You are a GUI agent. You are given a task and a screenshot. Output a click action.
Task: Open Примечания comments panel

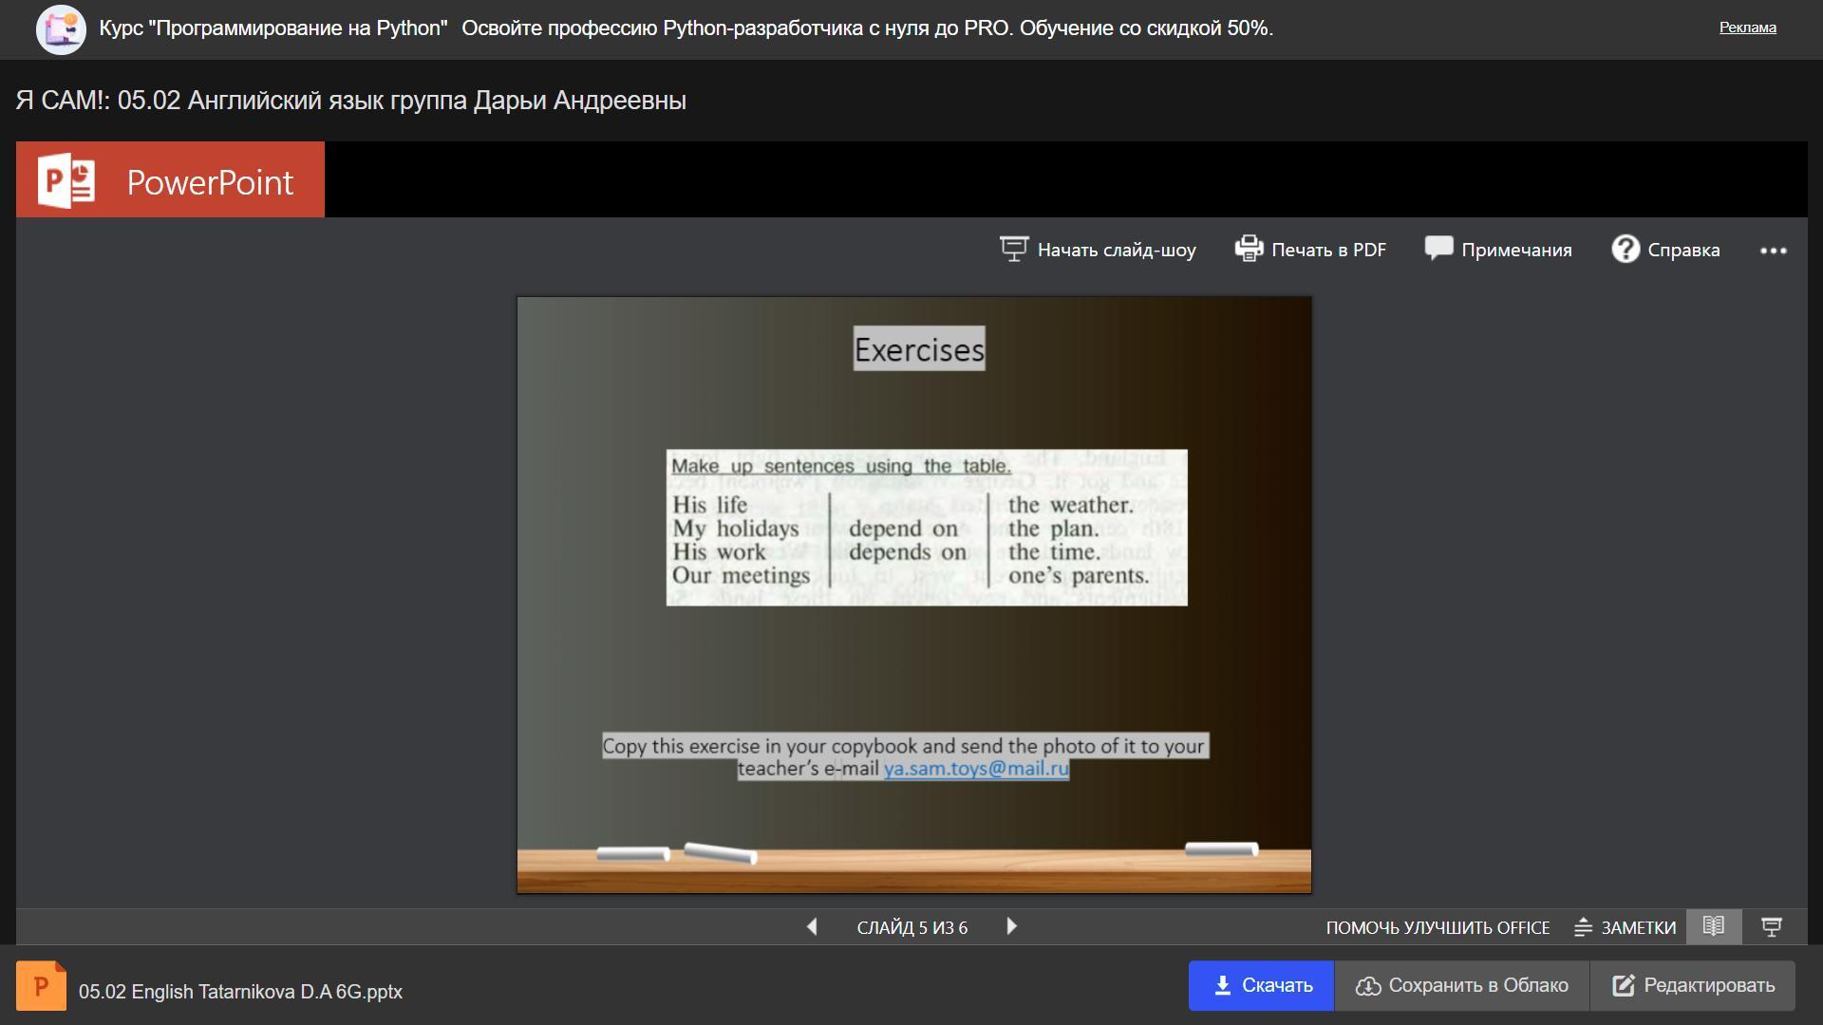1498,250
